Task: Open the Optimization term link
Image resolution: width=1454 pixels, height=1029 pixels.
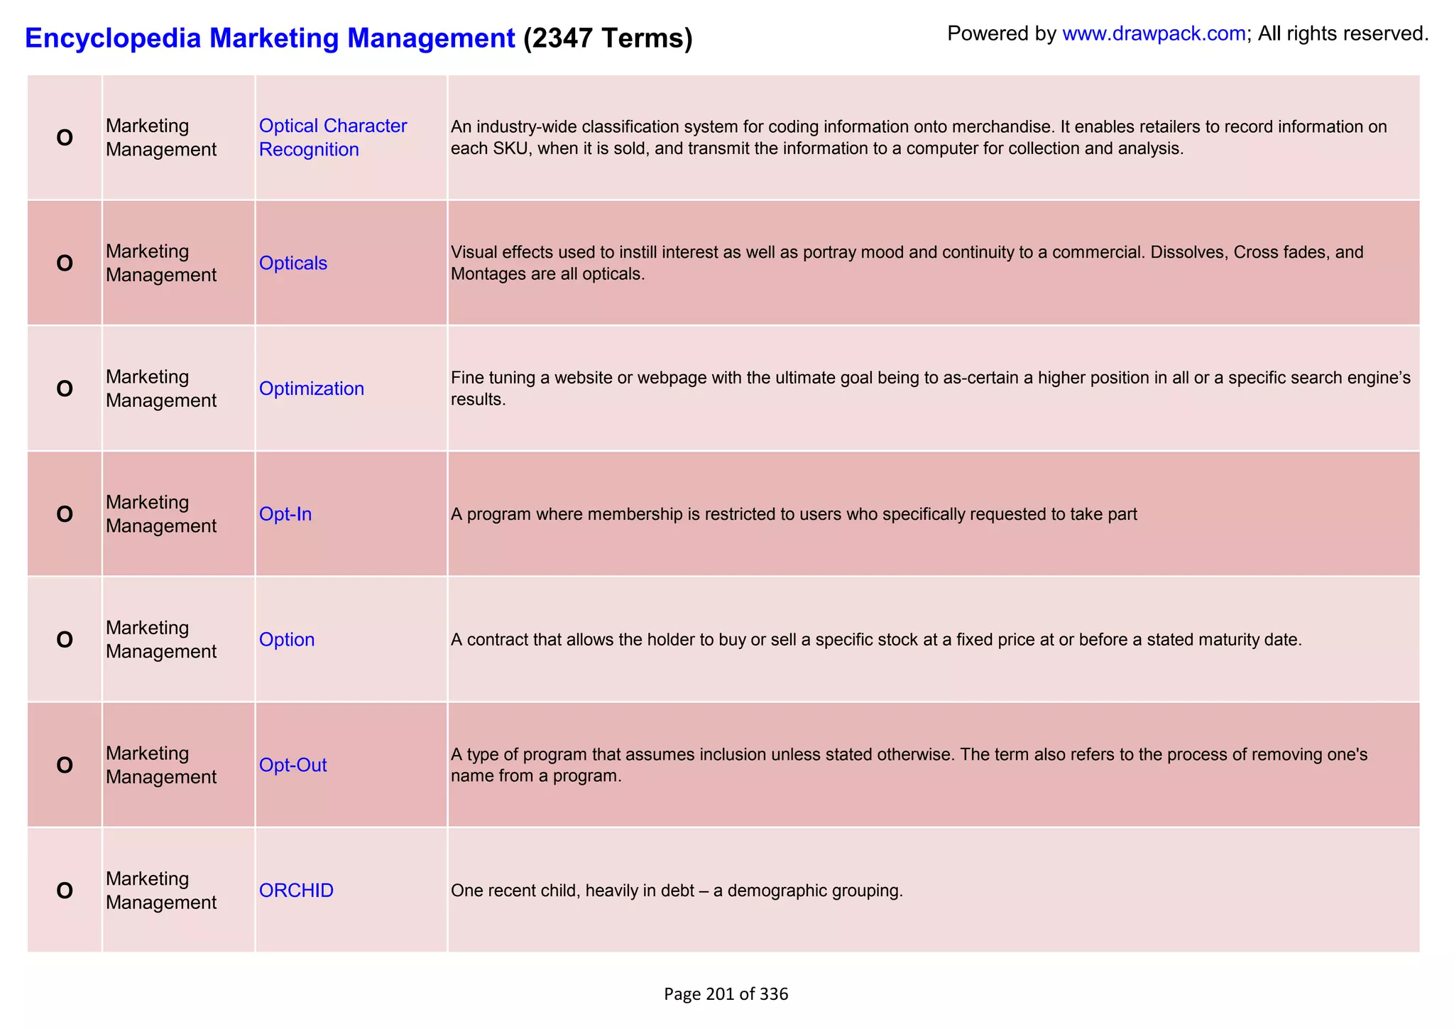Action: tap(312, 388)
